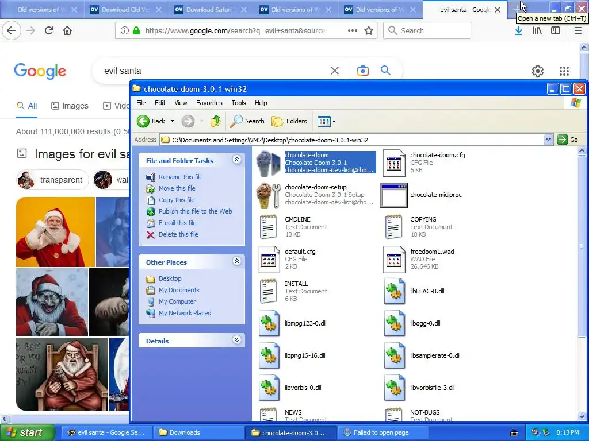Click the Firefox Search input field

tap(427, 30)
